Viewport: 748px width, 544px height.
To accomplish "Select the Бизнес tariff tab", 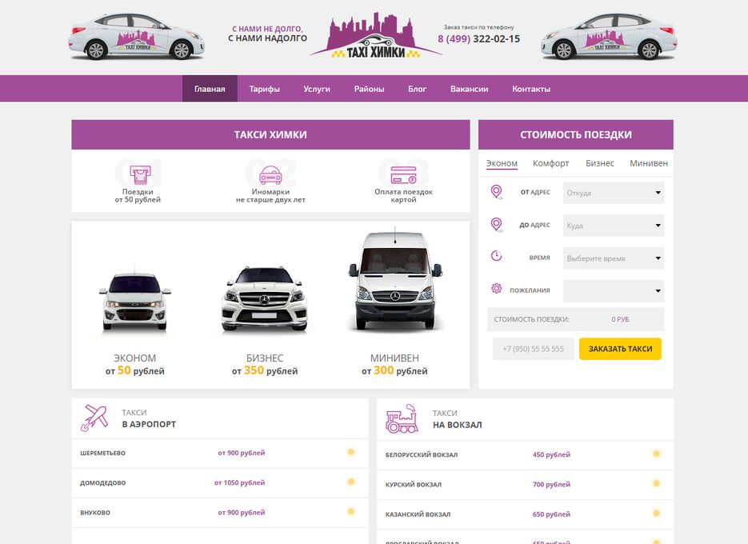I will [600, 163].
